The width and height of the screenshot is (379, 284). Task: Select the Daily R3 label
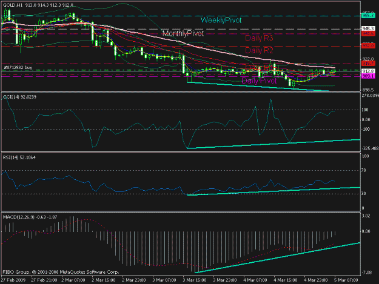point(259,38)
